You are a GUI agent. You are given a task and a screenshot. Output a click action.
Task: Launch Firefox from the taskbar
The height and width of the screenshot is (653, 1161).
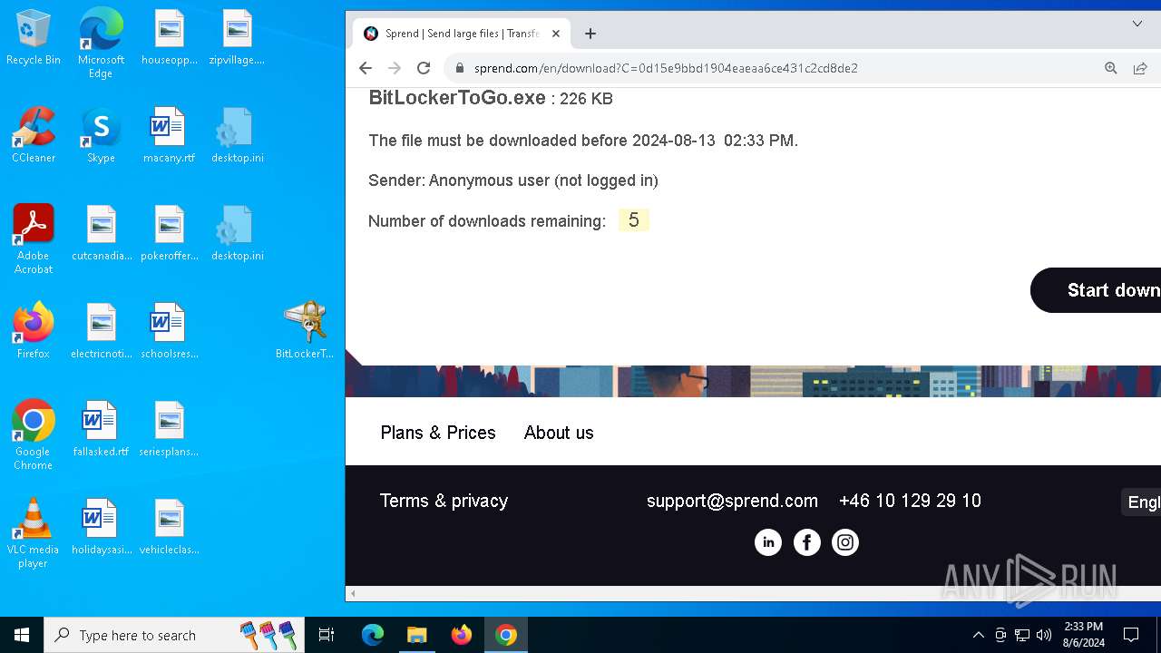click(x=461, y=635)
